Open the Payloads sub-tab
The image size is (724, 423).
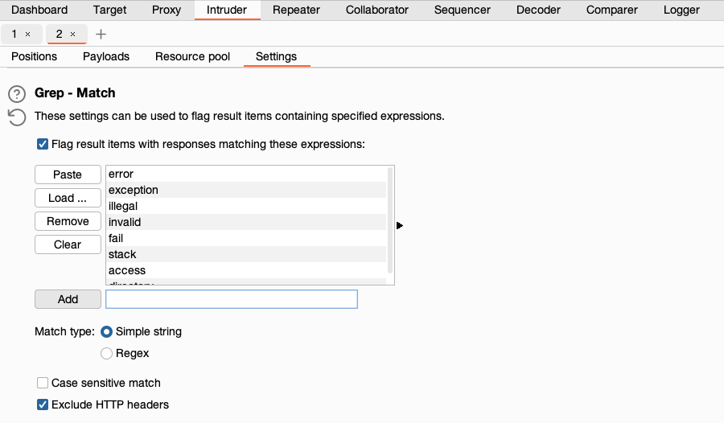point(106,56)
